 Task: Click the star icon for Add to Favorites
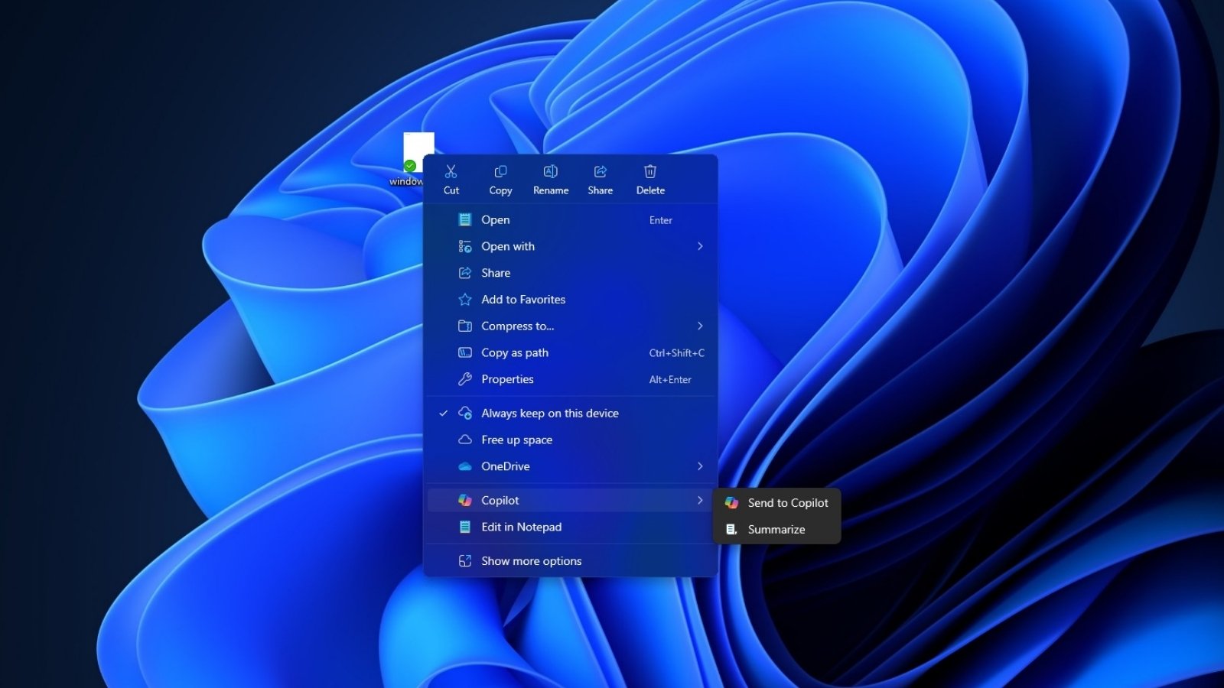464,300
